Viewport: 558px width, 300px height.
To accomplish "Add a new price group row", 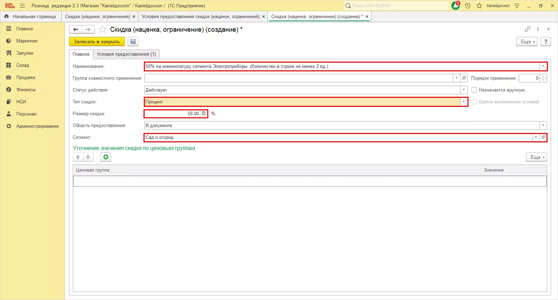I will [x=106, y=157].
